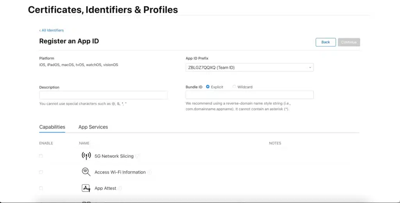Open info icon beside Access Wi-Fi Information
This screenshot has height=203, width=400.
pyautogui.click(x=149, y=172)
